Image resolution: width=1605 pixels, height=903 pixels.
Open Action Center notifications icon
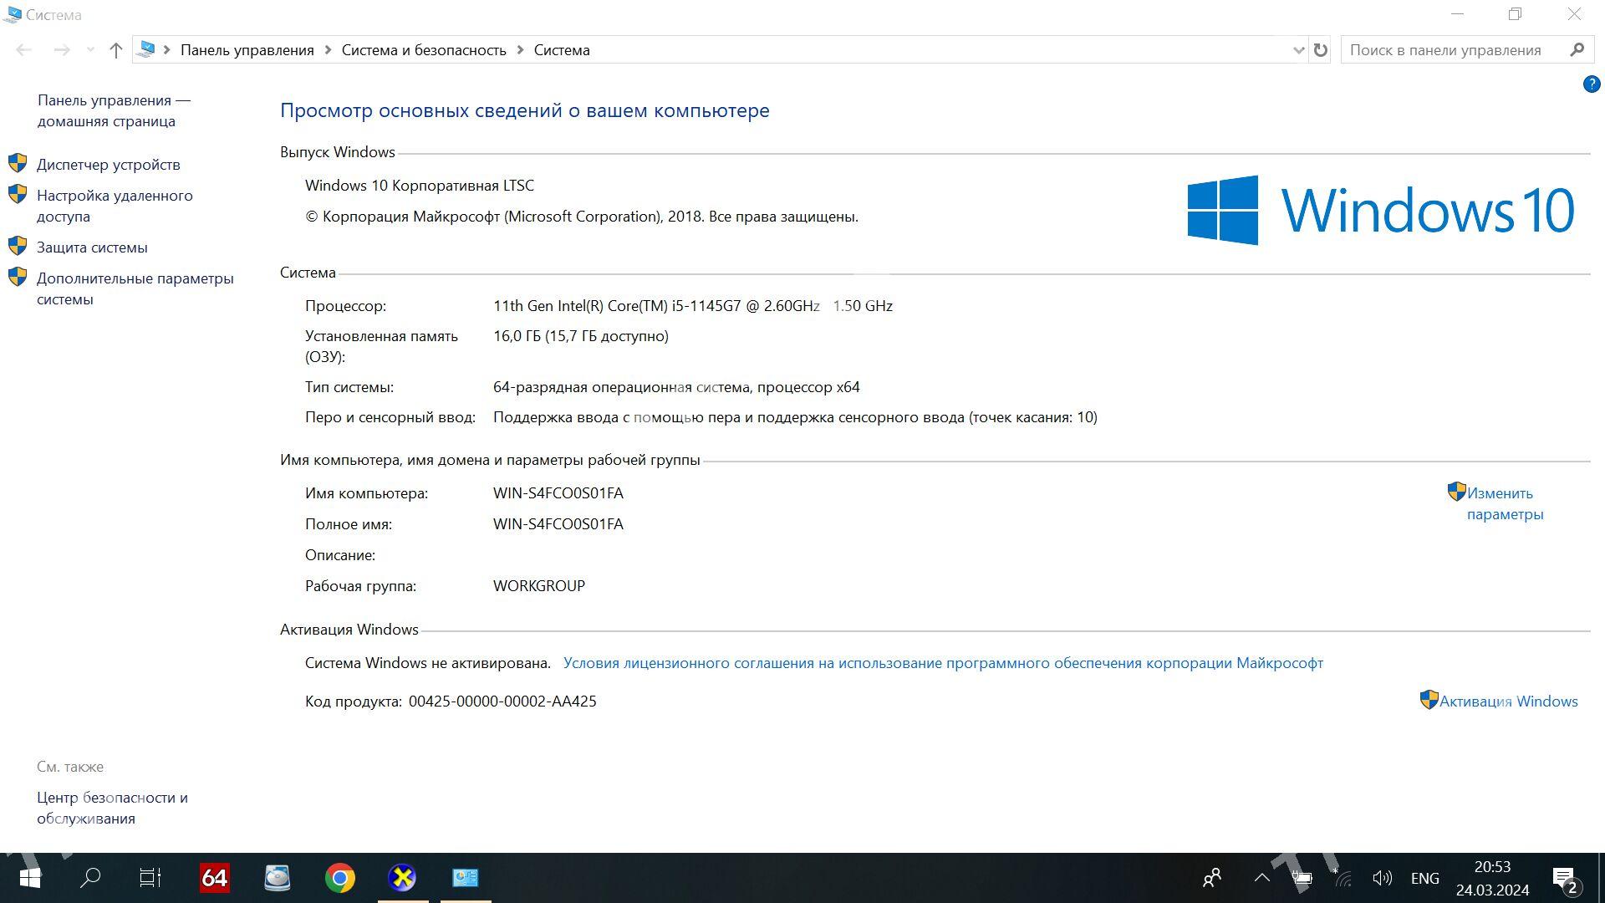[1566, 880]
